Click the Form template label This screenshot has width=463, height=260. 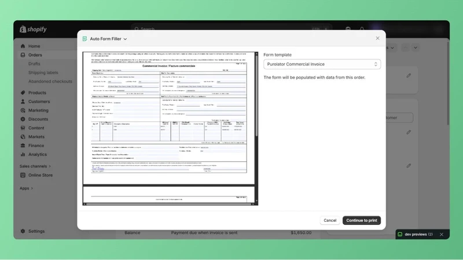(277, 55)
